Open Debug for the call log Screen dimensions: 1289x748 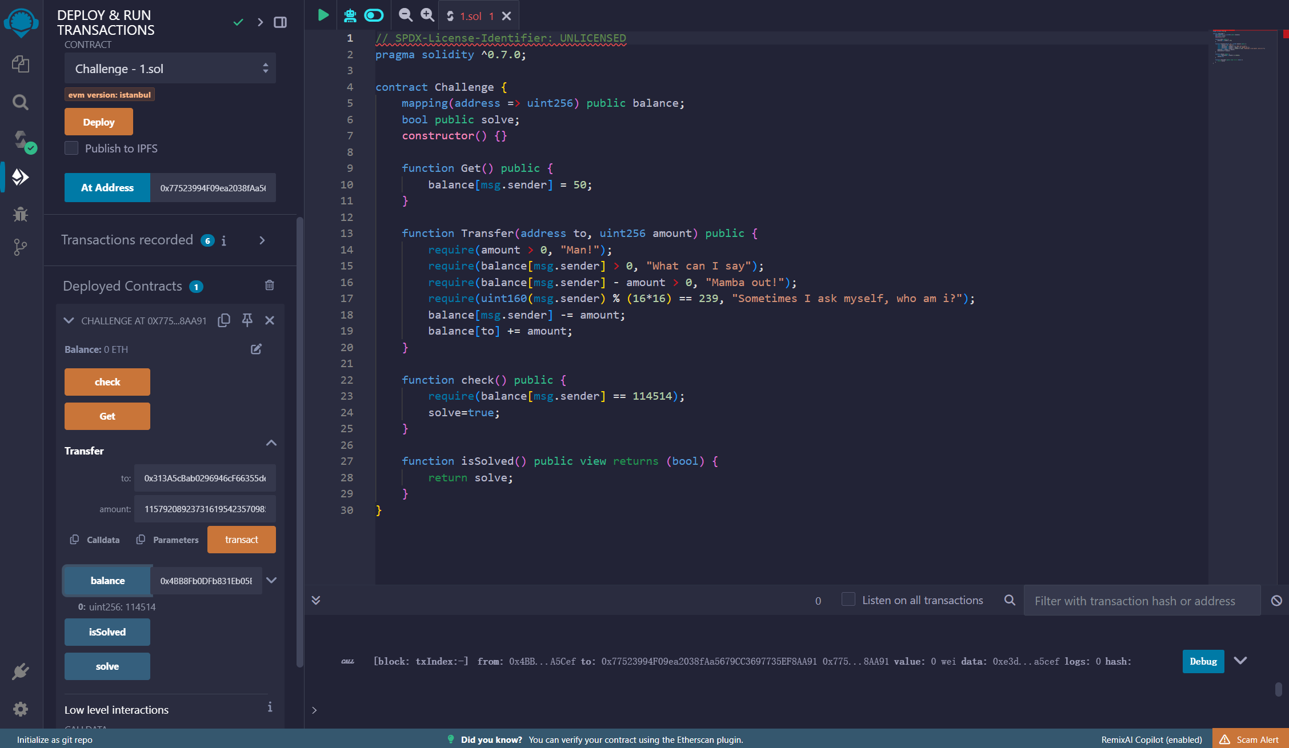click(x=1203, y=661)
